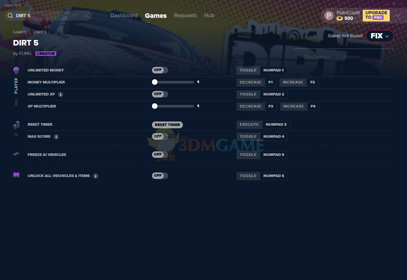Click the PlainCoat8 profile avatar
Viewport: 407px width, 280px height.
pos(329,16)
